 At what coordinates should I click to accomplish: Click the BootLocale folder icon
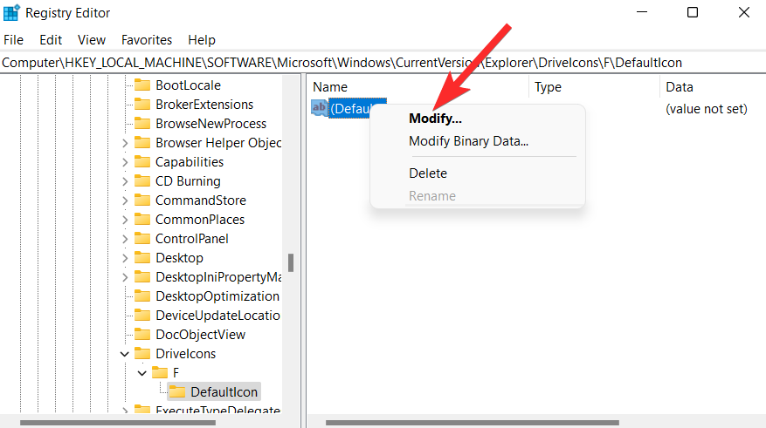(x=142, y=85)
